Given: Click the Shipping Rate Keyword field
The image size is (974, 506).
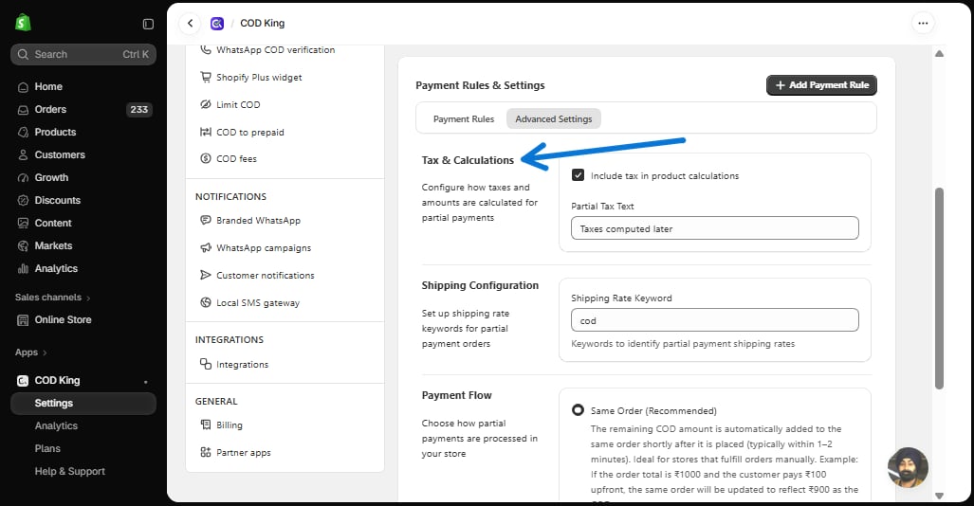Looking at the screenshot, I should pyautogui.click(x=714, y=320).
